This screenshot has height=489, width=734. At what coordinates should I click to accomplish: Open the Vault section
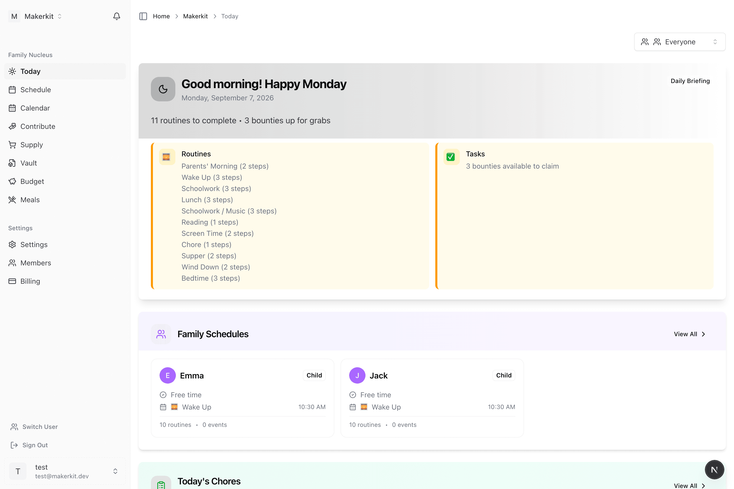click(65, 163)
